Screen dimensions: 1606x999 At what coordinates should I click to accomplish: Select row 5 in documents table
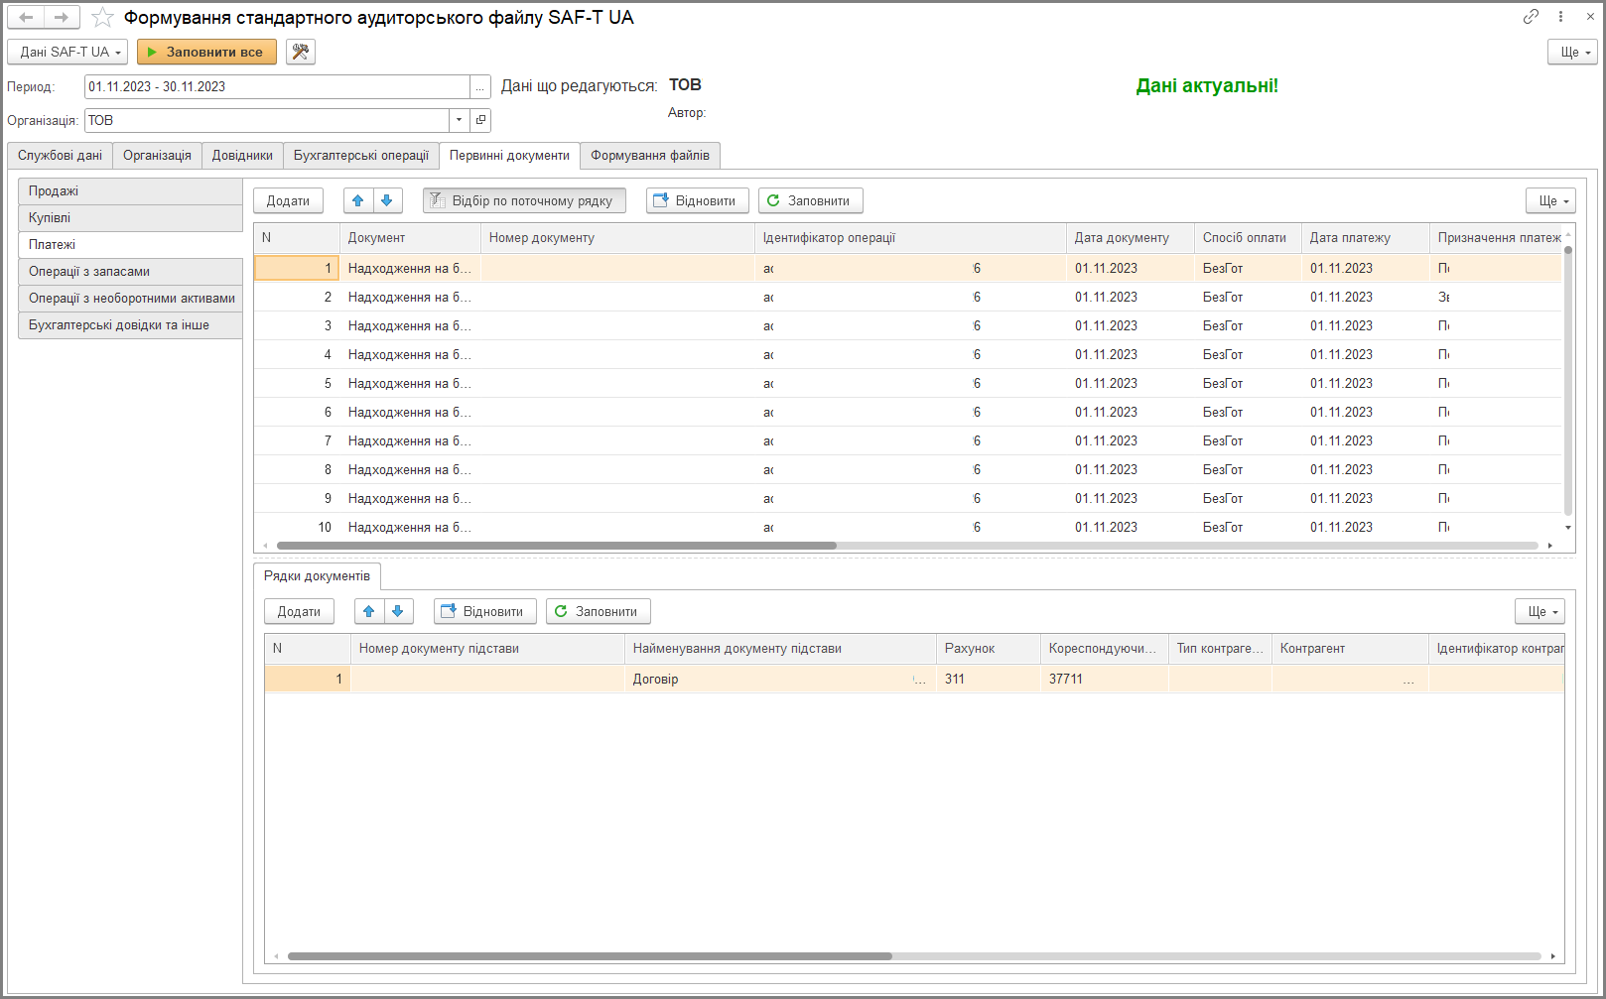907,384
